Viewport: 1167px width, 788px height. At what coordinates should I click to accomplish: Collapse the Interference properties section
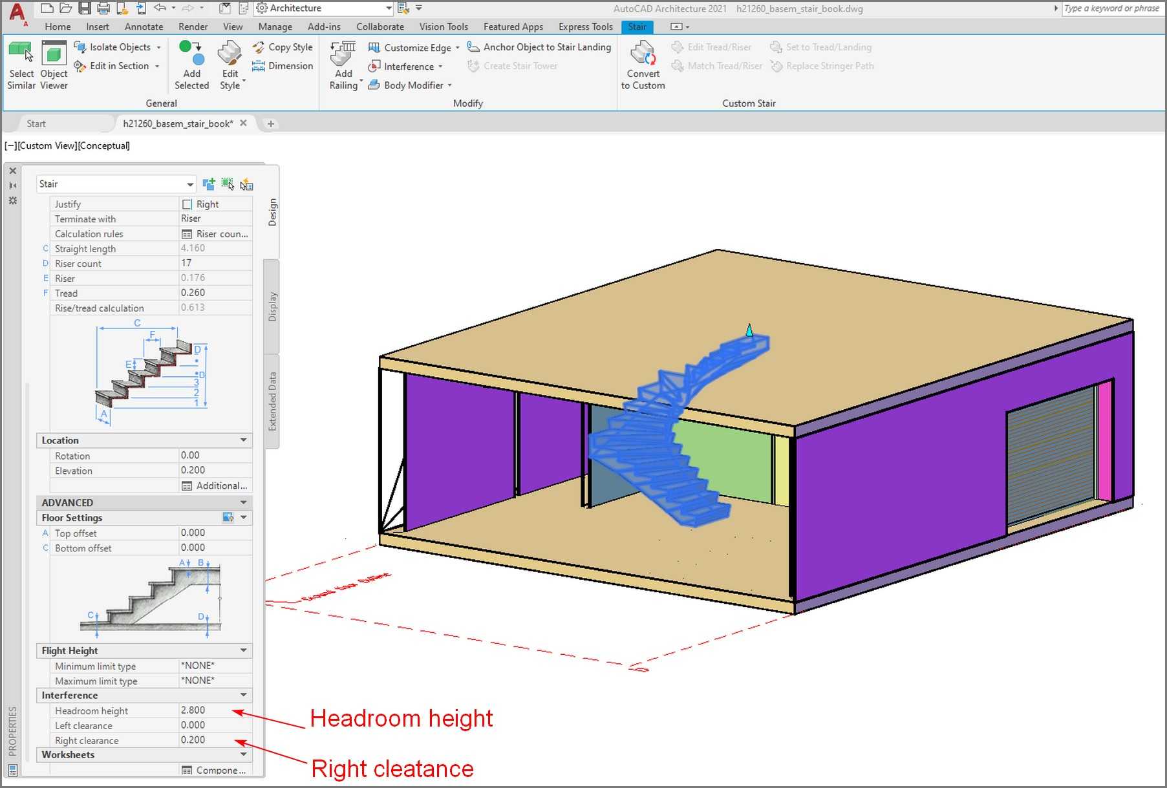(244, 695)
